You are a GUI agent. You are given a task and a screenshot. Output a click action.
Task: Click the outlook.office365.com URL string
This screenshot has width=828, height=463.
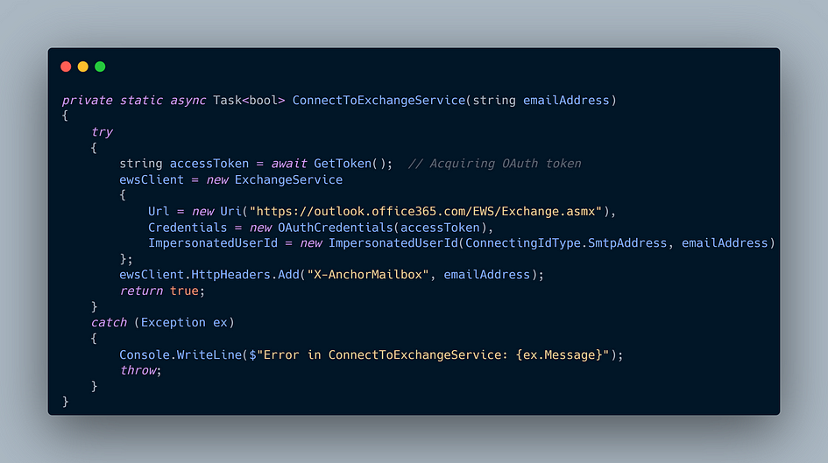(x=426, y=212)
